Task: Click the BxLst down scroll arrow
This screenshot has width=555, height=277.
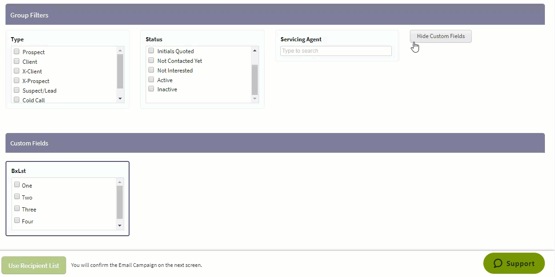Action: 120,226
